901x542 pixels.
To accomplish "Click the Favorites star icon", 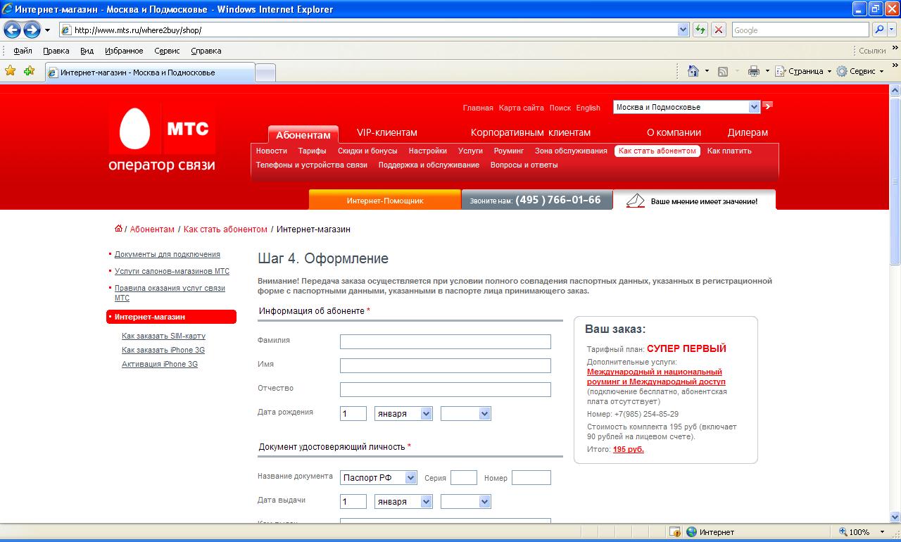I will [11, 71].
